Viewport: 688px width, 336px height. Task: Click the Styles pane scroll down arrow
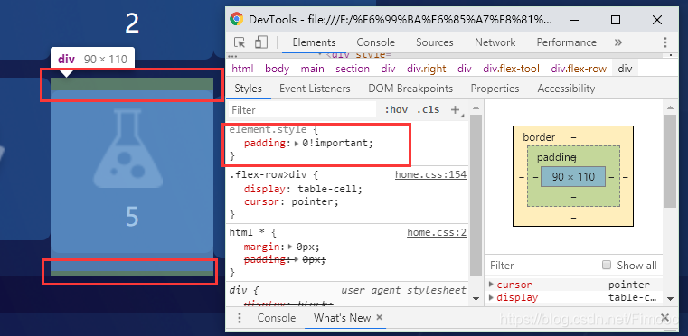pyautogui.click(x=476, y=298)
